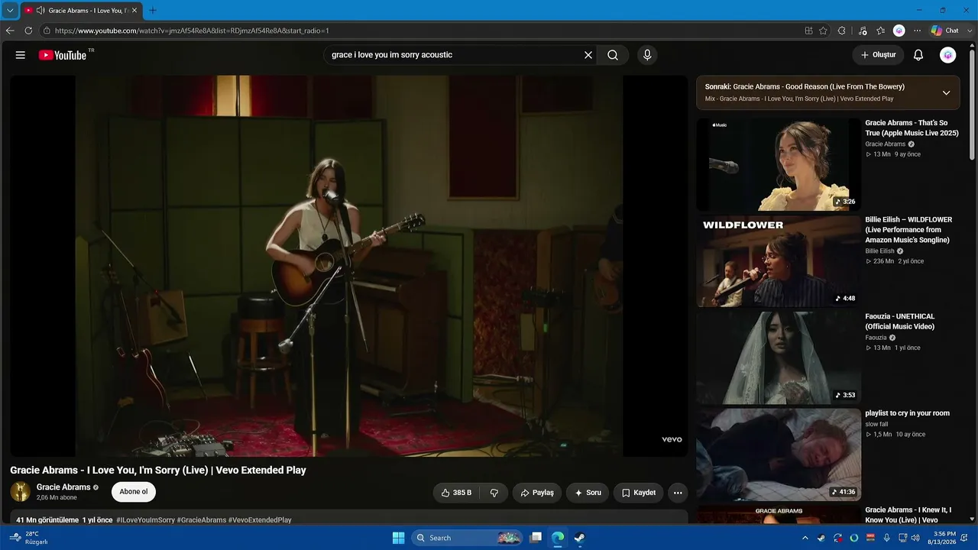Open the Windows Start menu
The image size is (978, 550).
tap(398, 538)
